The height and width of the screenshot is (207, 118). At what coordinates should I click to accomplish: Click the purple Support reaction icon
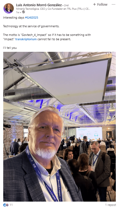point(7,205)
